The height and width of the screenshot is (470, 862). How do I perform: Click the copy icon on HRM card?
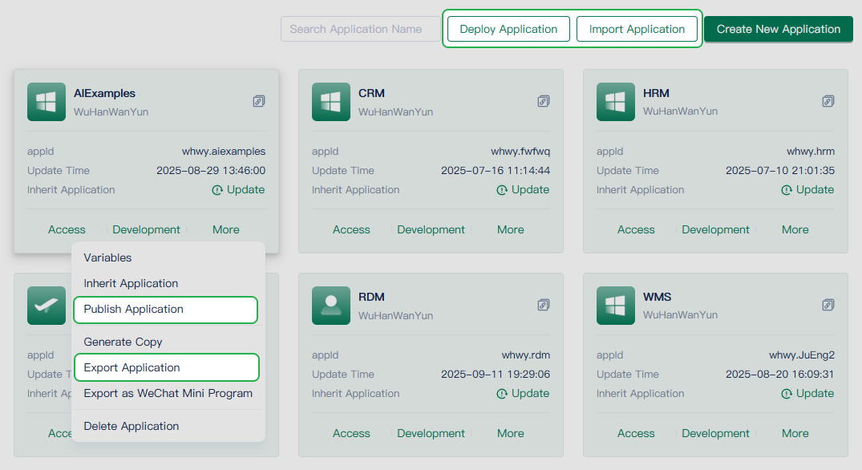tap(828, 101)
